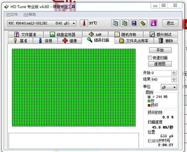
Task: Click the purple down-arrow tray icon
Action: click(154, 23)
